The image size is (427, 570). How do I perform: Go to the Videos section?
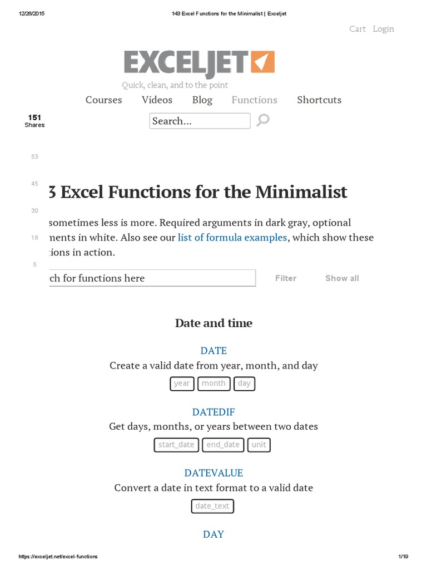tap(157, 100)
